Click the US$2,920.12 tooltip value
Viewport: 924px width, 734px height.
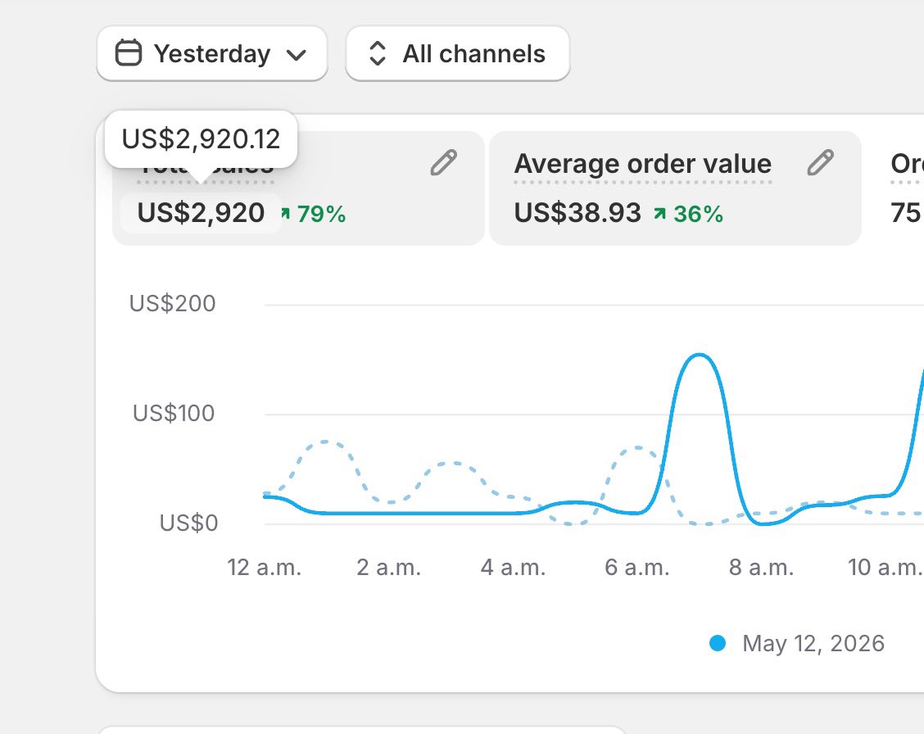(x=201, y=139)
